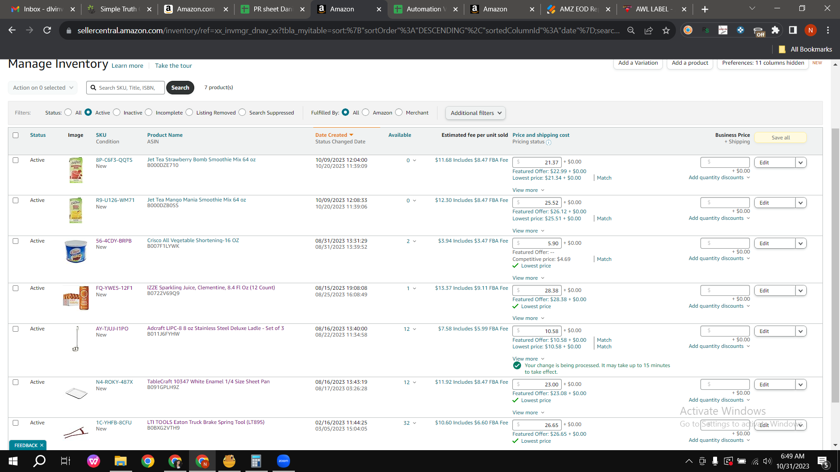The height and width of the screenshot is (472, 840).
Task: Open the Take the tour link
Action: click(x=173, y=66)
